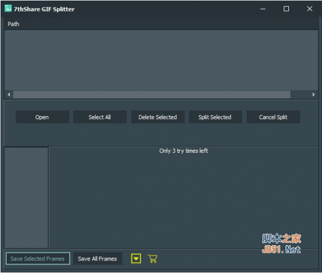Choose Select All for the file list
The image size is (322, 273).
click(x=100, y=117)
